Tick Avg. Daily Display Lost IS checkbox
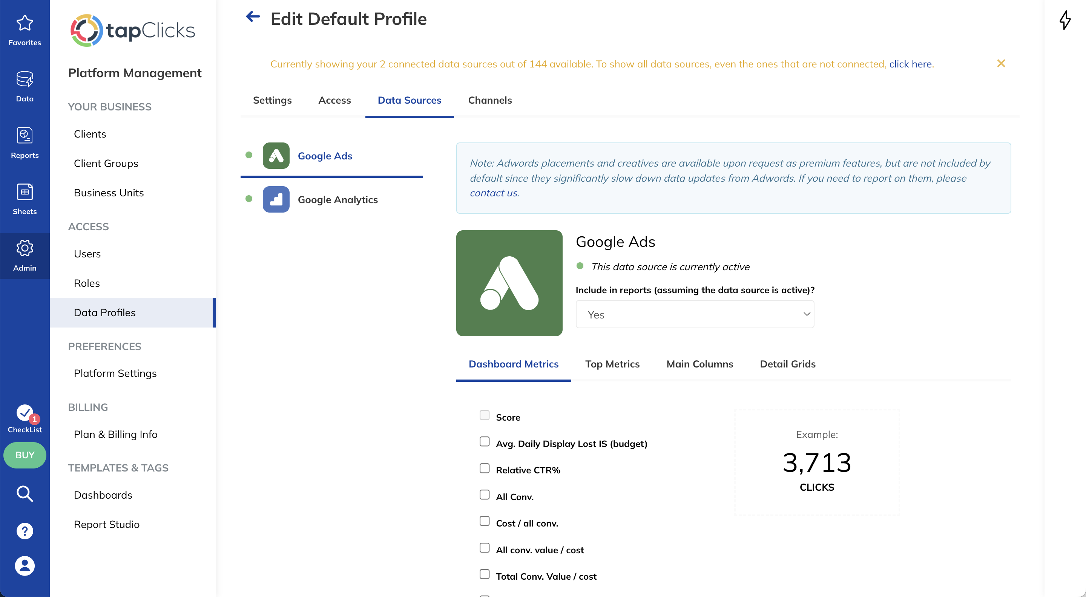Screen dimensions: 1086x597 click(485, 442)
